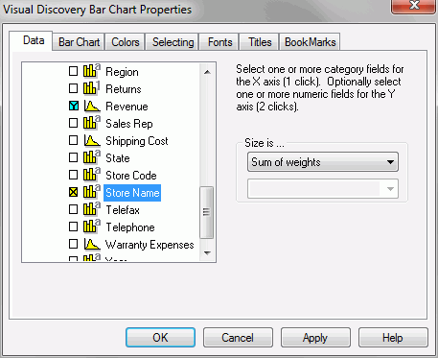The width and height of the screenshot is (438, 358).
Task: Select the State field label
Action: point(118,157)
